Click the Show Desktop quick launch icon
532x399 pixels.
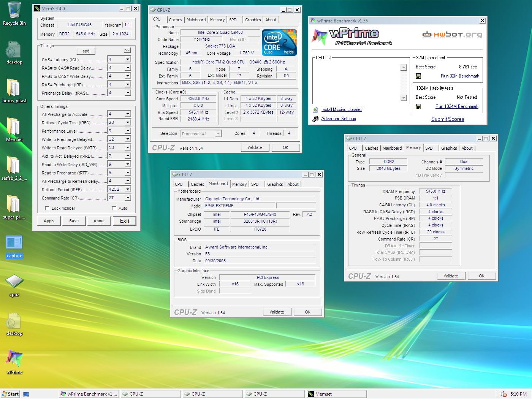tap(26, 394)
